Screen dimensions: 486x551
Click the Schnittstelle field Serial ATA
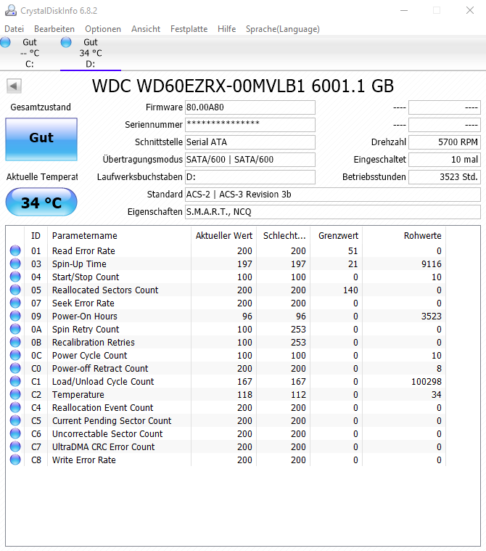[x=250, y=142]
